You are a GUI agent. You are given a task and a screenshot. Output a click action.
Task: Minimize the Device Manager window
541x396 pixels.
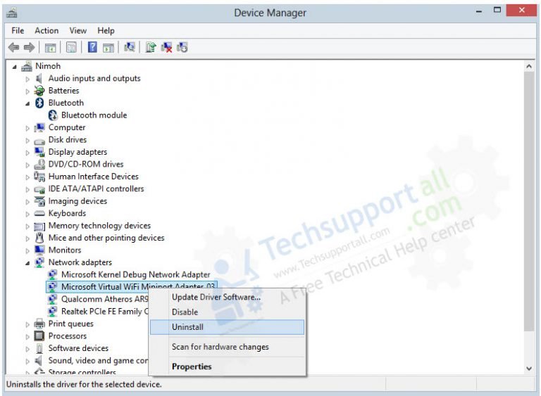(x=479, y=11)
